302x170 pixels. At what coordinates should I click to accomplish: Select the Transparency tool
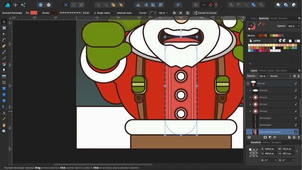pos(4,70)
